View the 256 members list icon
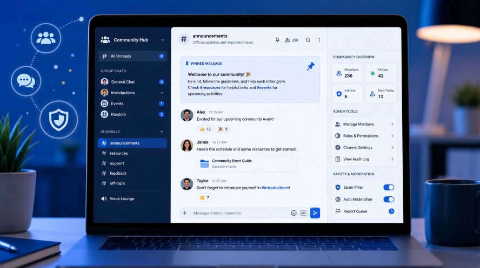This screenshot has width=480, height=268. point(291,40)
